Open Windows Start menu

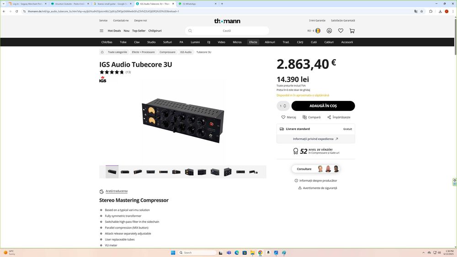click(173, 252)
